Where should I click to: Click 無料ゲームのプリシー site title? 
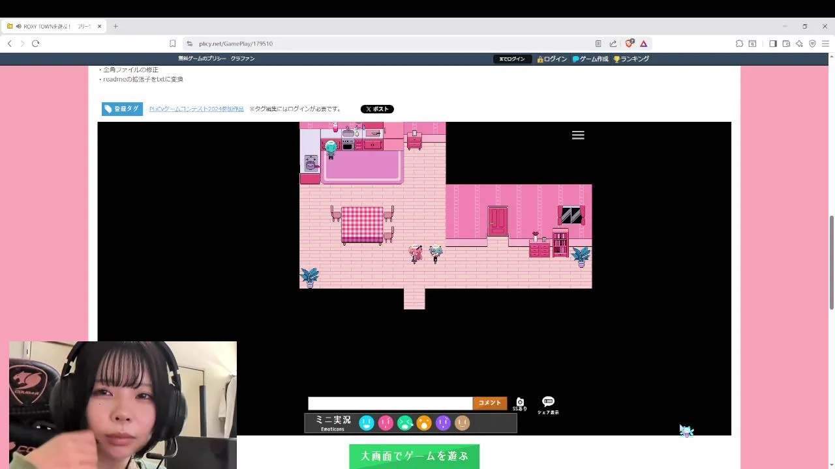202,59
